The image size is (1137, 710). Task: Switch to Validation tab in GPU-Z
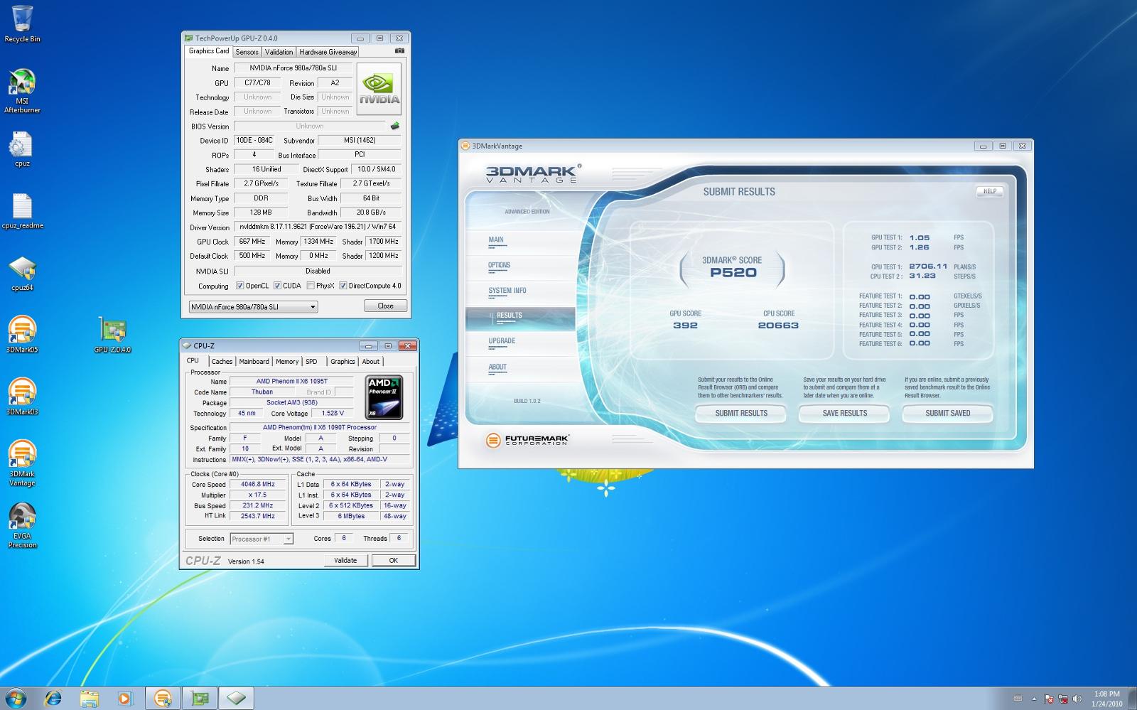coord(279,52)
